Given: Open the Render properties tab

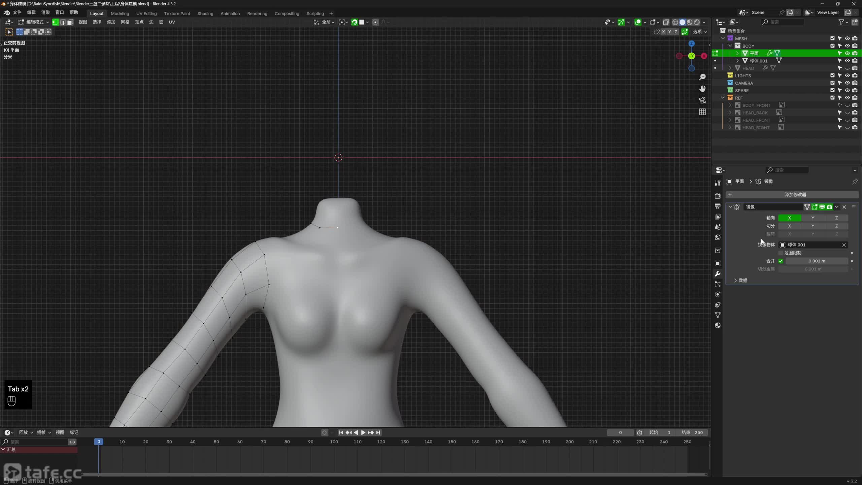Looking at the screenshot, I should pos(718,196).
